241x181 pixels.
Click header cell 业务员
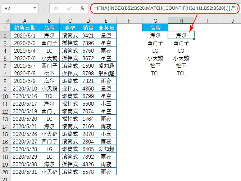[x=106, y=28]
